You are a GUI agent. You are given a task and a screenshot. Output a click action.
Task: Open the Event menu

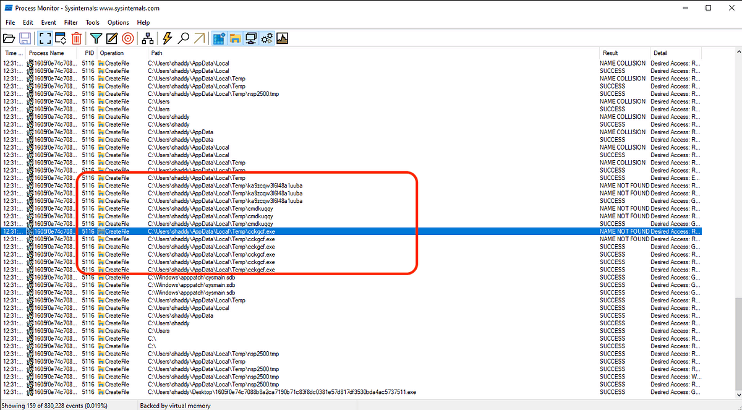click(48, 23)
